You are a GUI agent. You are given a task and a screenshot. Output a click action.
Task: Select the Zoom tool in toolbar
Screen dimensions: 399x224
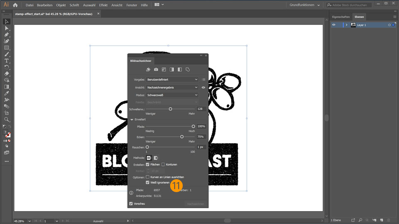[x=7, y=119]
